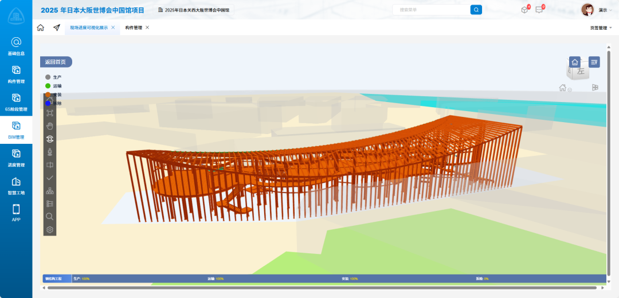Viewport: 619px width, 298px height.
Task: Open the 3D box notifications icon
Action: (x=524, y=10)
